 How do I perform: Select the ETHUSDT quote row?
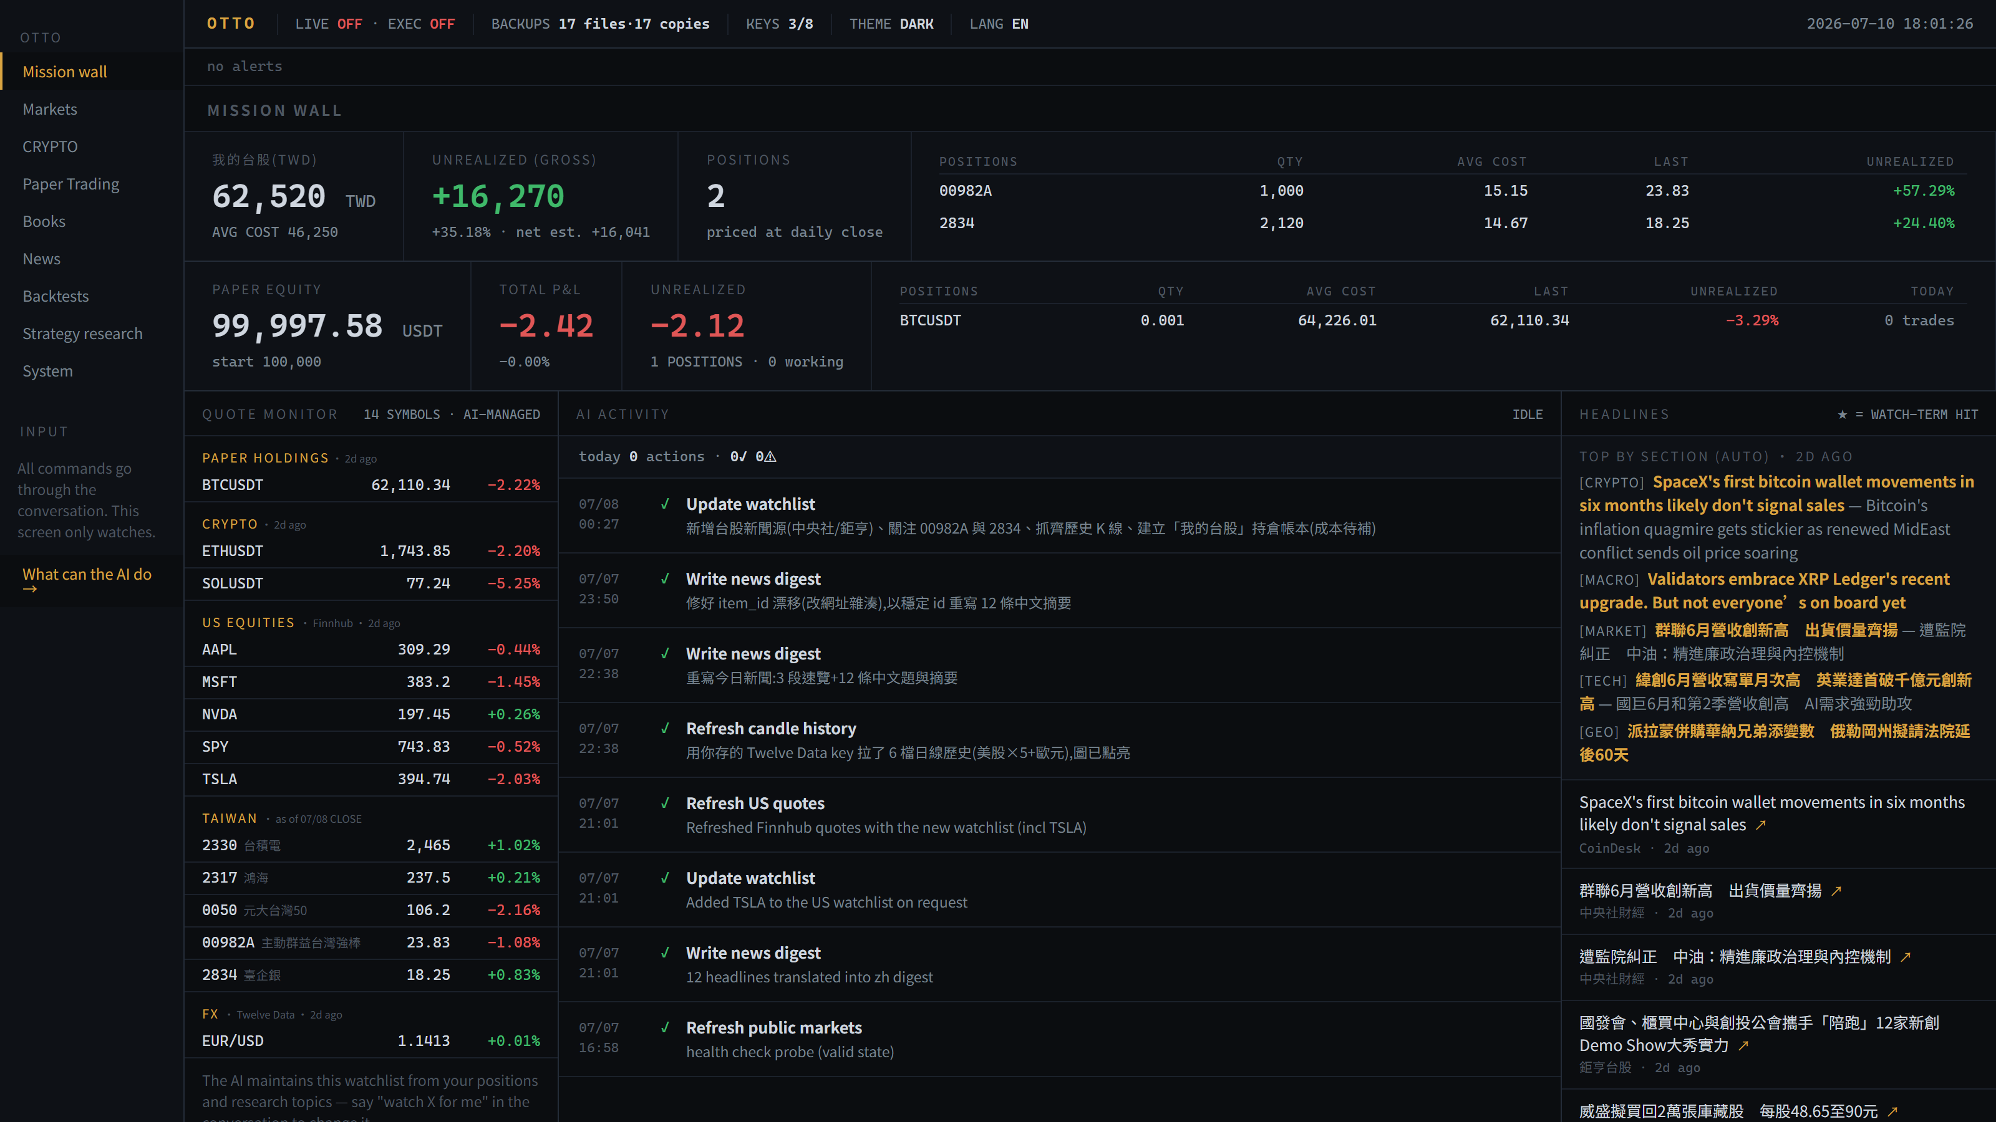[371, 551]
